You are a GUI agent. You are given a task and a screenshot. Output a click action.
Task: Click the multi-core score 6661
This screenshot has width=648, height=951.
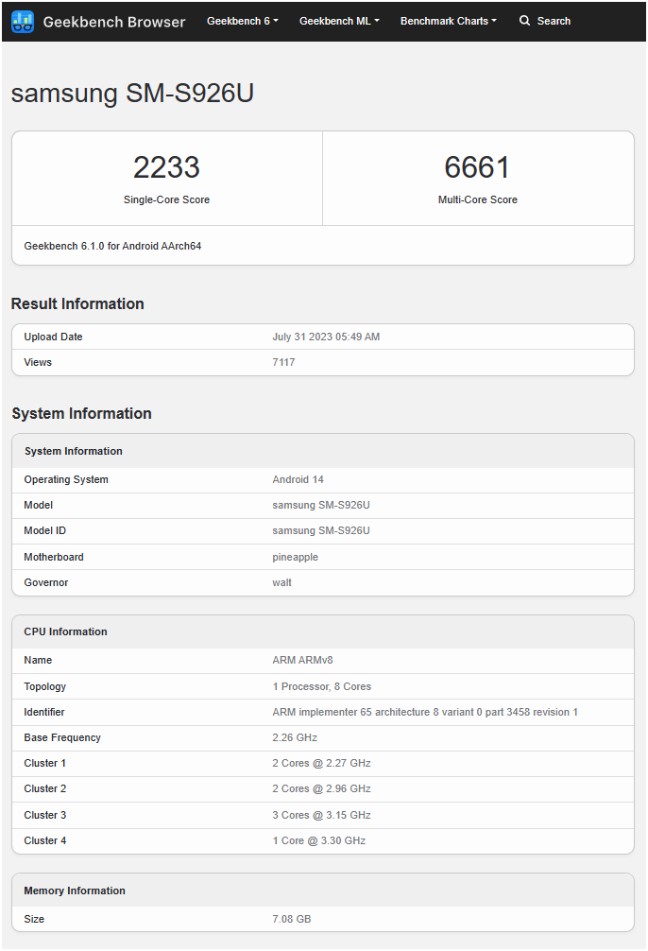tap(478, 167)
